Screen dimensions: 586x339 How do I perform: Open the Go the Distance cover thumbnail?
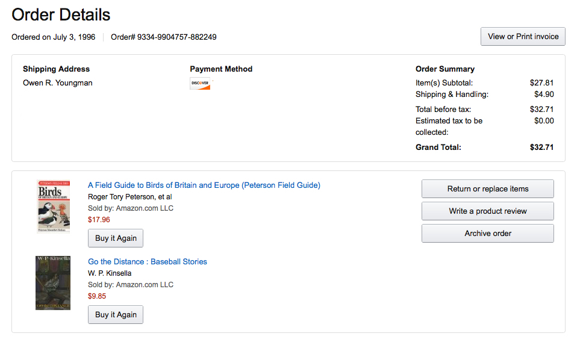53,283
